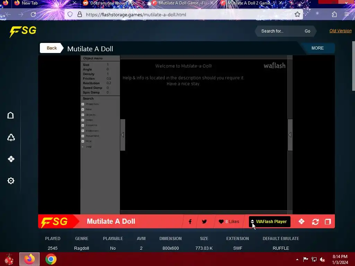
Task: Show hidden system tray icons
Action: coord(297,259)
